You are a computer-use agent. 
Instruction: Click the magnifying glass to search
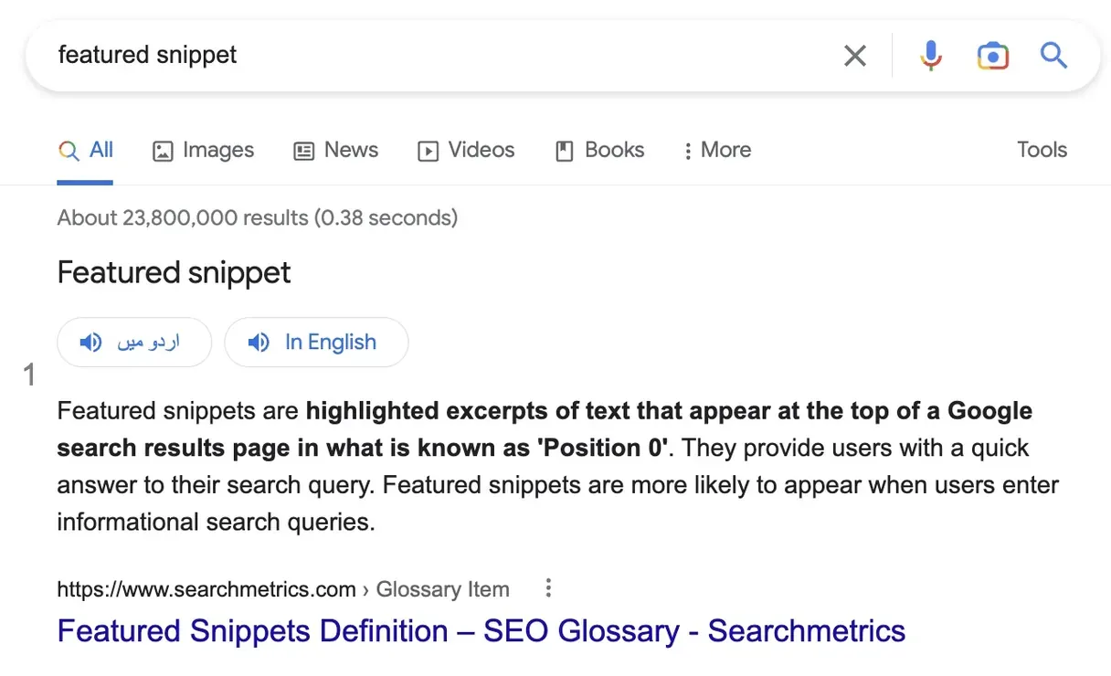tap(1053, 56)
